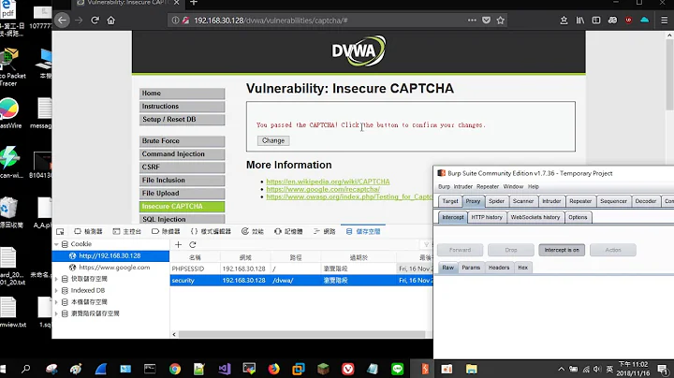Select https://www.google.com cookie host
This screenshot has height=378, width=674.
tap(114, 268)
